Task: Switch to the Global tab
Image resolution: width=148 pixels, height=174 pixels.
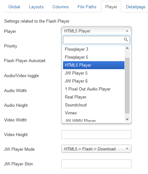Action: click(14, 7)
